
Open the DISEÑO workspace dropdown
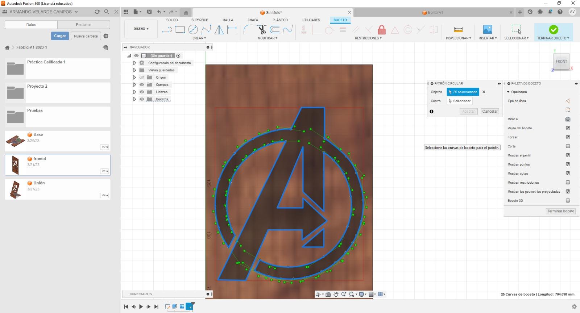[x=141, y=29]
